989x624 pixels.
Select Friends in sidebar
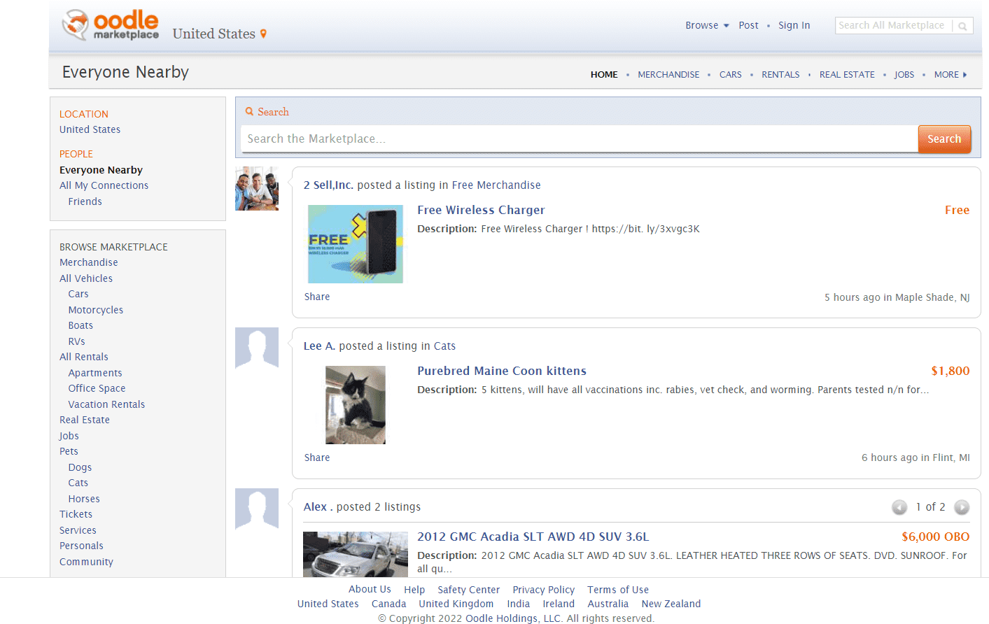[85, 201]
